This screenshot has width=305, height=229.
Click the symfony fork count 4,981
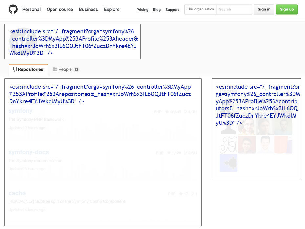pyautogui.click(x=191, y=112)
